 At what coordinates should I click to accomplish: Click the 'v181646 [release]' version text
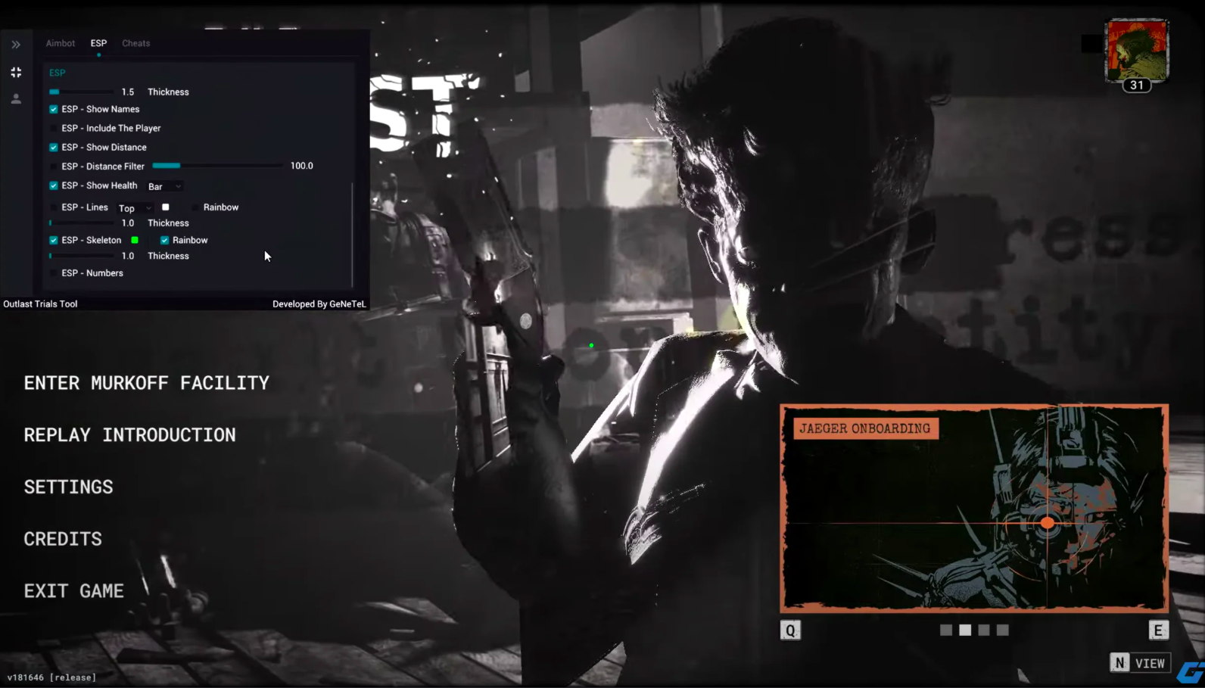52,677
